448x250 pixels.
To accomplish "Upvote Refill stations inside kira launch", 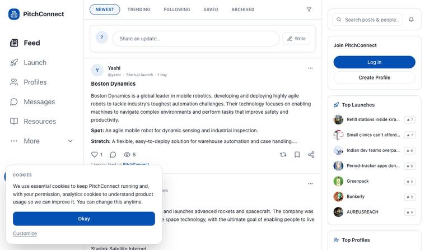I will click(x=410, y=120).
